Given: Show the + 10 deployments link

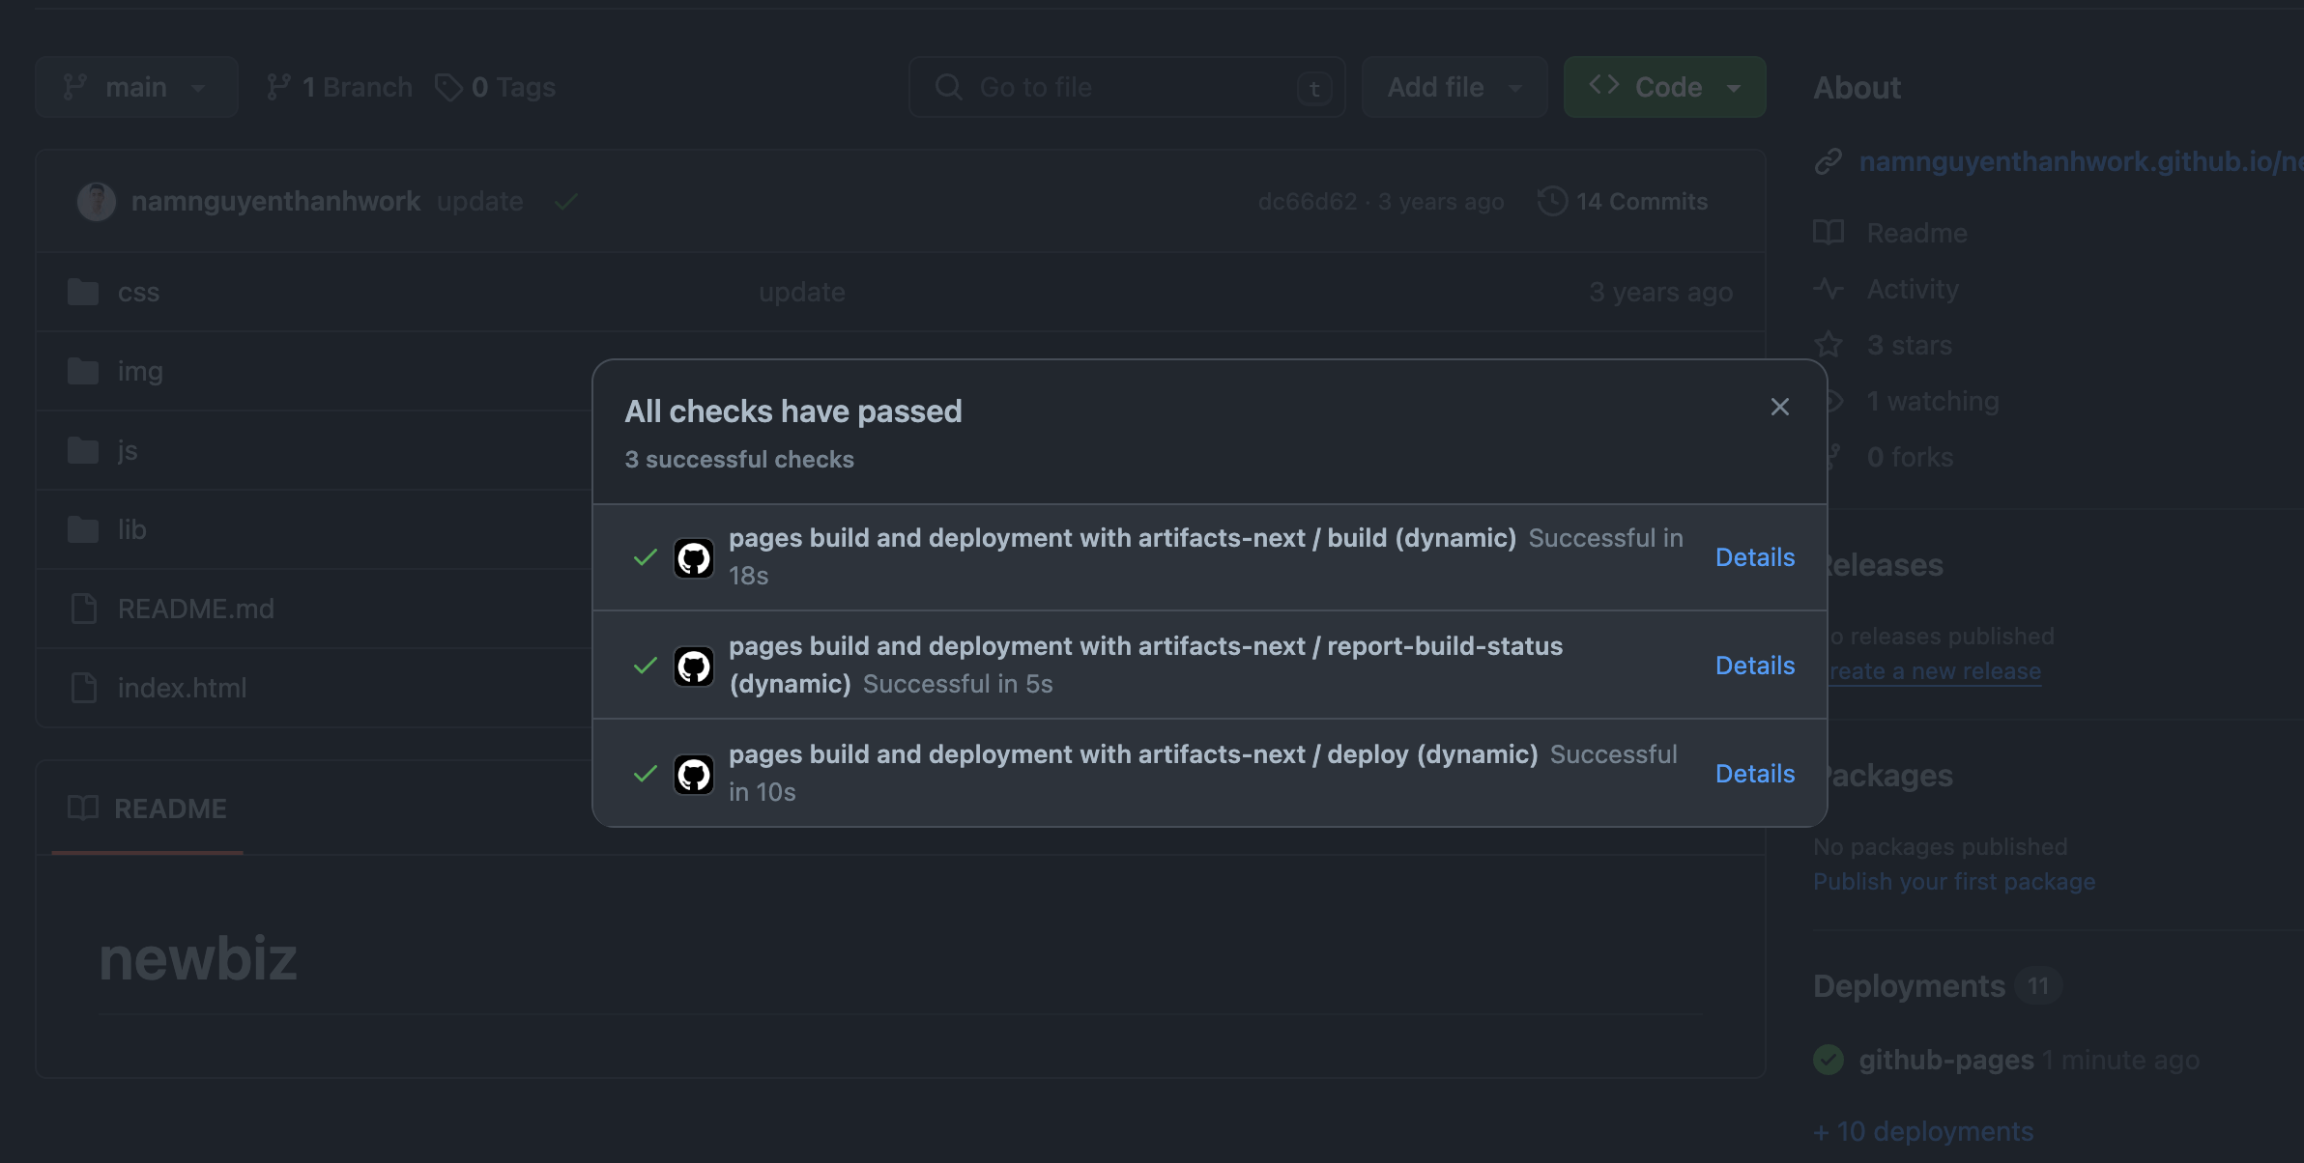Looking at the screenshot, I should (x=1923, y=1131).
